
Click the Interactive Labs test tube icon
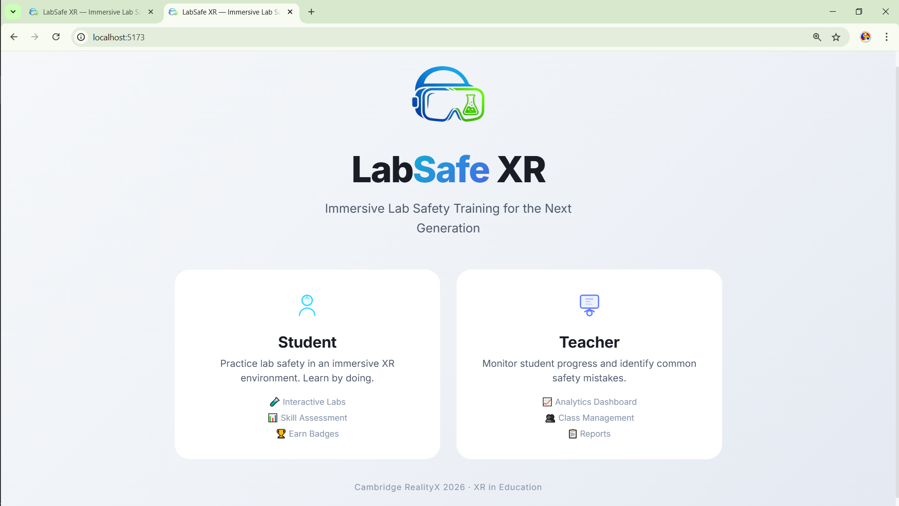pos(274,402)
